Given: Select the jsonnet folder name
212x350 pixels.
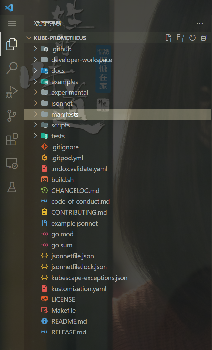Looking at the screenshot, I should click(62, 104).
